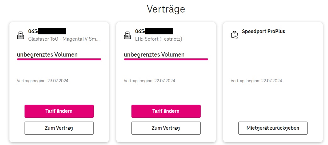Click Vertragsbeginn date in the Speedport ProPlus card
This screenshot has height=145, width=328.
[x=256, y=81]
